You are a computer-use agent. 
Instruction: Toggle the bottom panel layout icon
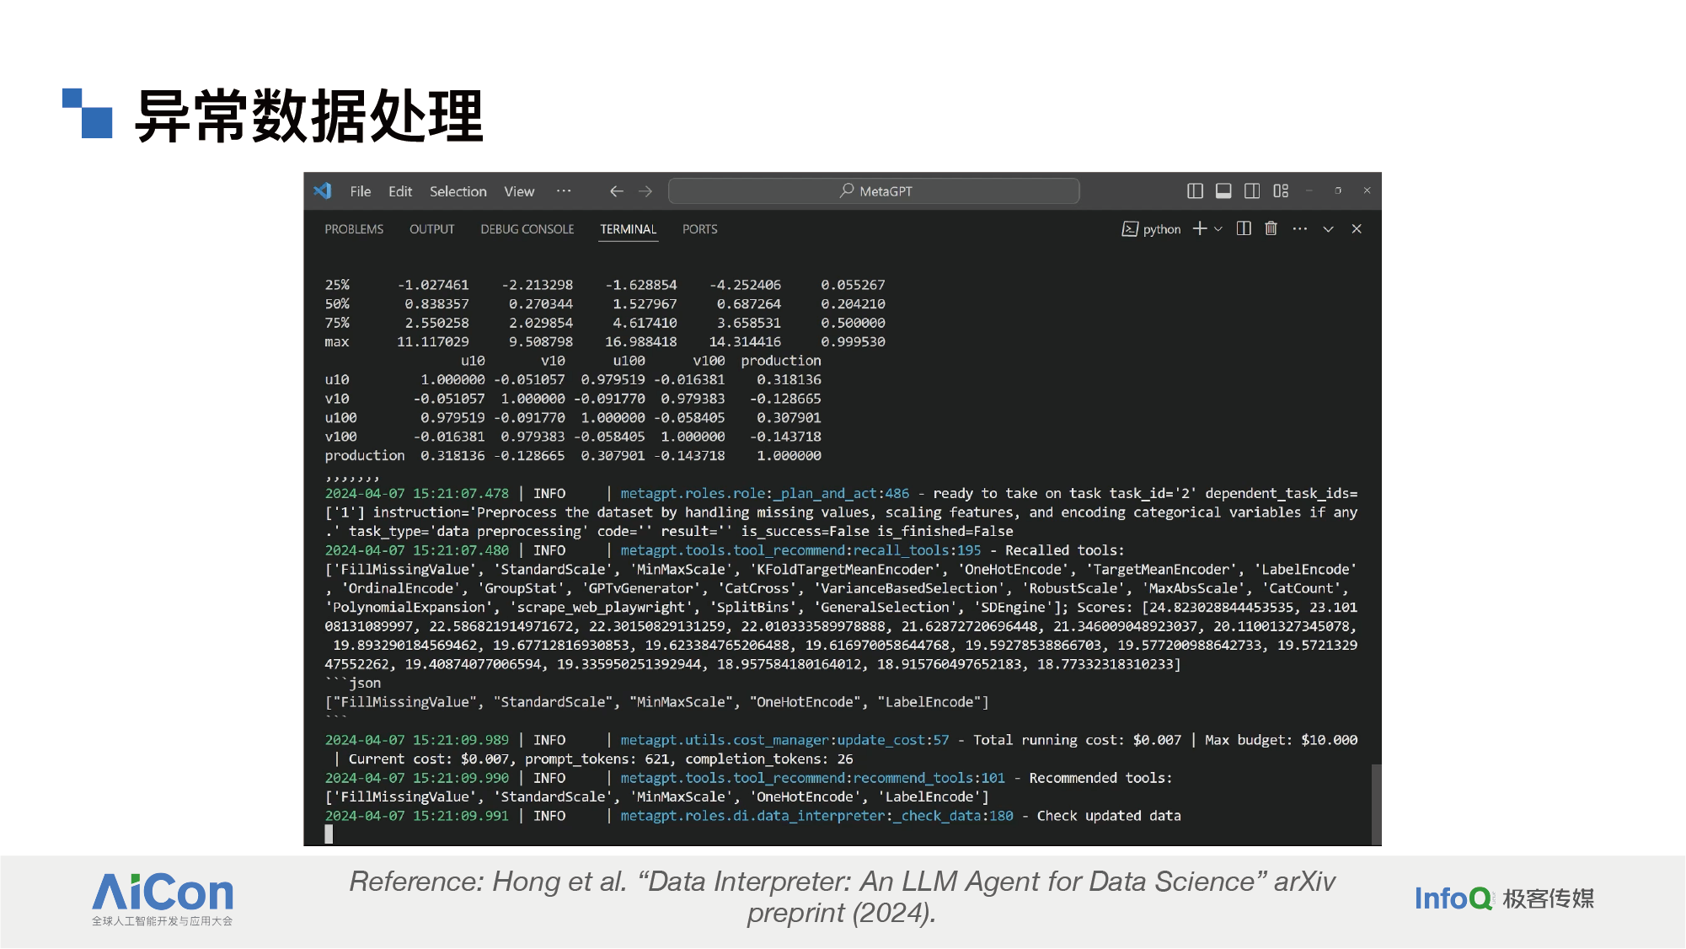point(1223,191)
